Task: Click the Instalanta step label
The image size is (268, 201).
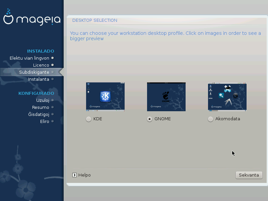Action: click(x=39, y=79)
